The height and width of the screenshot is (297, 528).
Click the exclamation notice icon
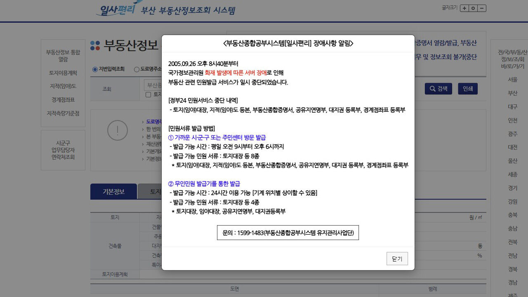pos(118,131)
